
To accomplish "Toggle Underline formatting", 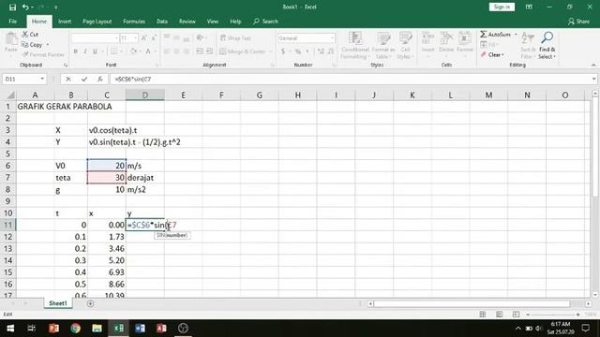I will (x=95, y=51).
